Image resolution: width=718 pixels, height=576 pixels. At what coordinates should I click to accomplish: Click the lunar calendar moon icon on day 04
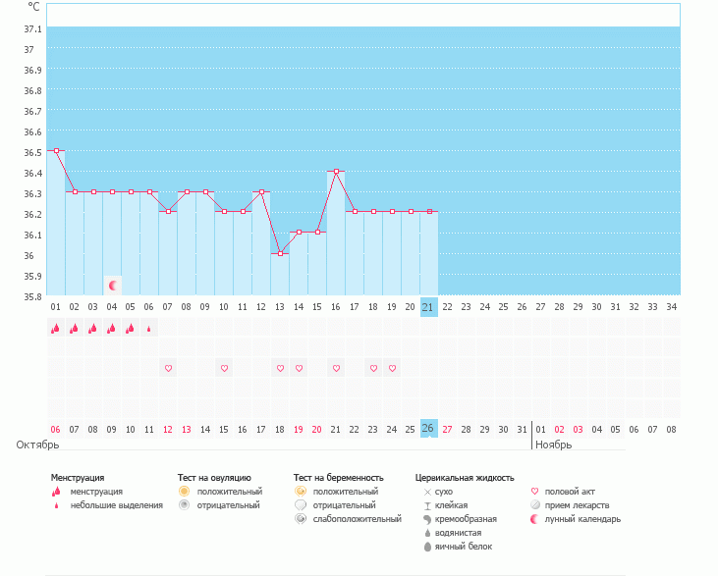coord(113,286)
